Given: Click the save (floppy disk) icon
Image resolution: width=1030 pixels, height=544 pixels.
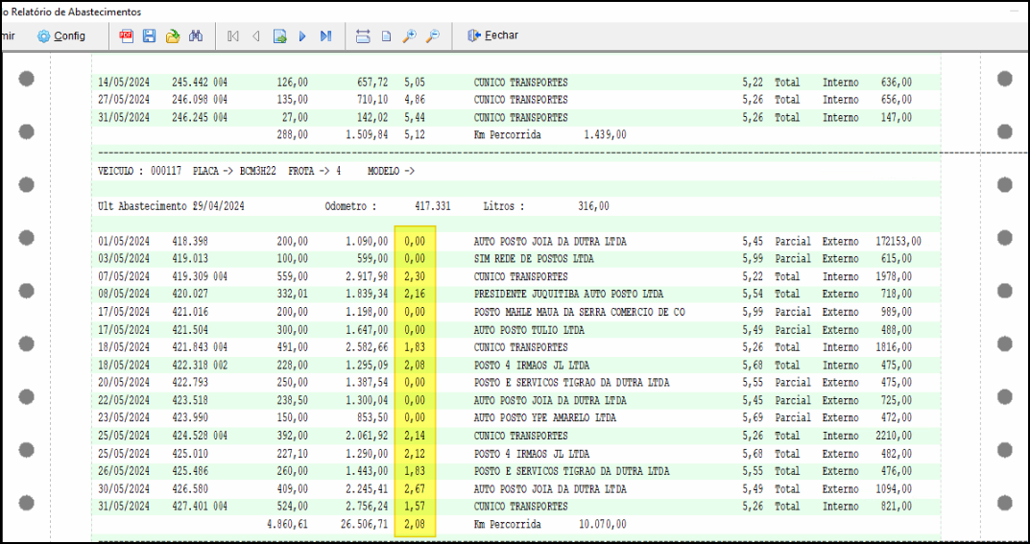Looking at the screenshot, I should 149,36.
